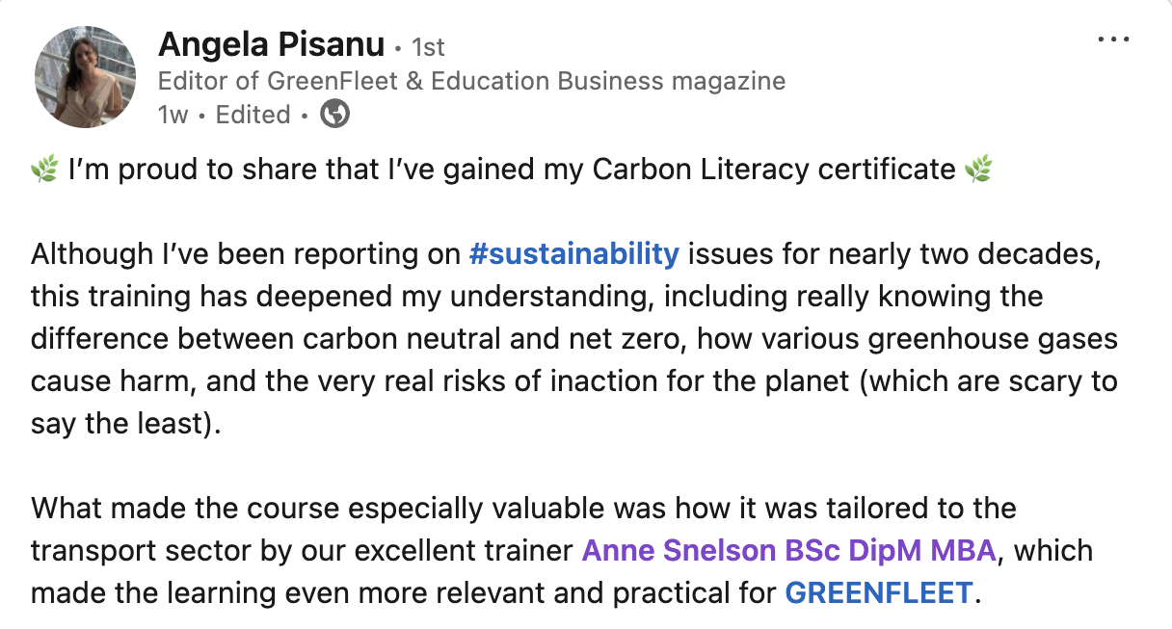Screen dimensions: 1172x629
Task: Open Angela Pisanu's profile photo
Action: 85,79
